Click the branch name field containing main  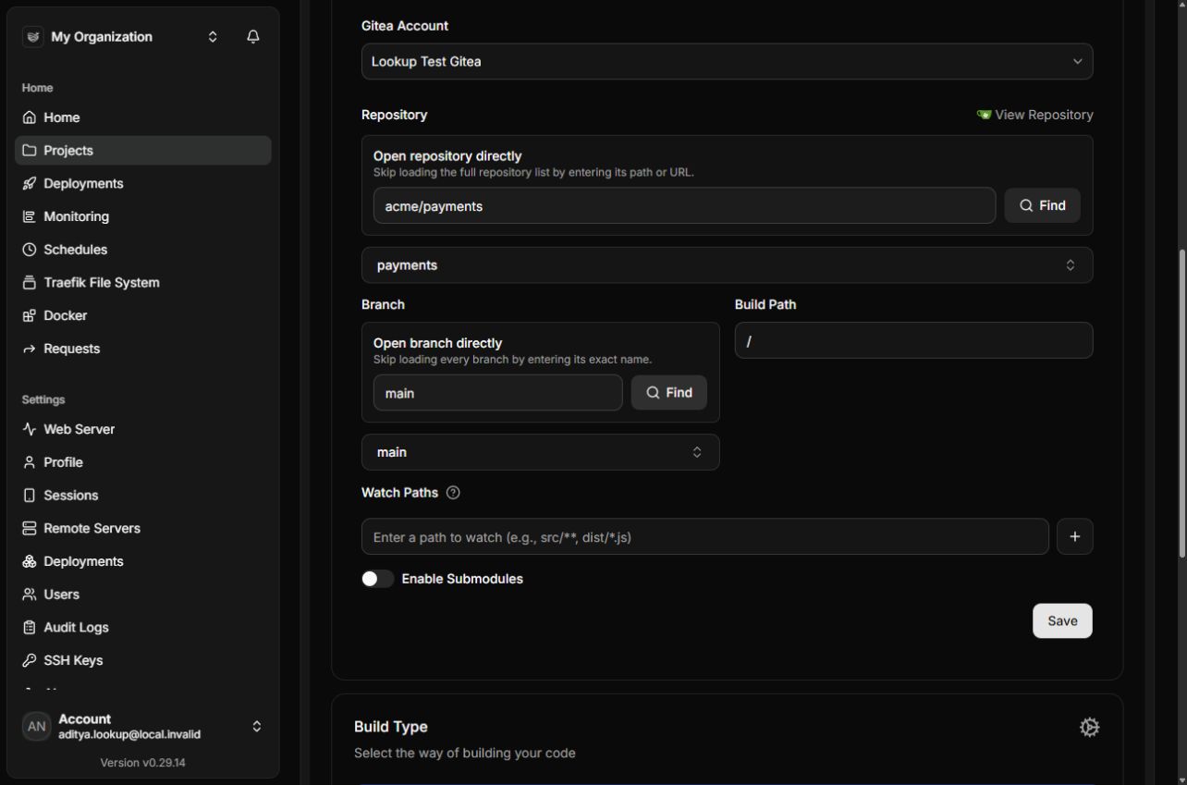pos(498,393)
